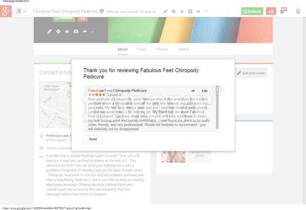Viewport: 306px width, 210px height.
Task: Switch to the About tab
Action: 122,49
